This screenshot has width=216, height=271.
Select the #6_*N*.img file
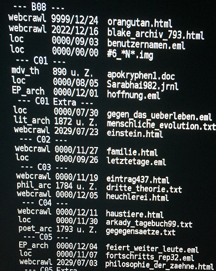[130, 55]
